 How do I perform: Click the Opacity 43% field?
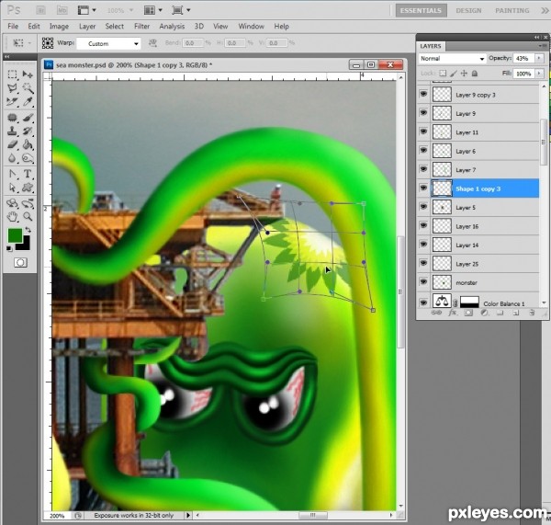click(x=523, y=59)
